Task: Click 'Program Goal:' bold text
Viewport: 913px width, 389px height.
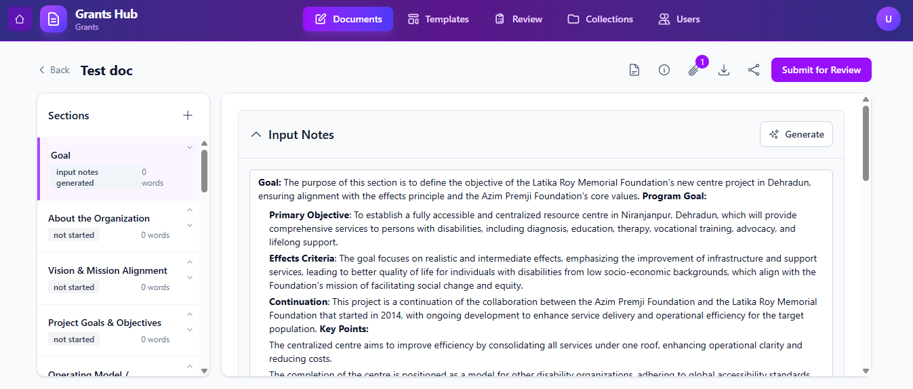Action: (674, 196)
